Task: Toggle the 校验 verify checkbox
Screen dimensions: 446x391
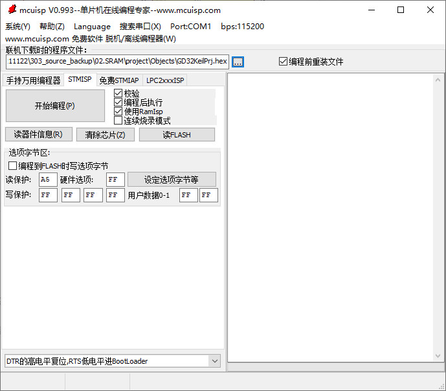Action: pos(118,93)
